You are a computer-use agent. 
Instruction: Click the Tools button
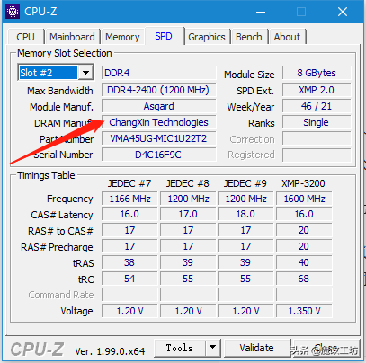click(x=180, y=348)
